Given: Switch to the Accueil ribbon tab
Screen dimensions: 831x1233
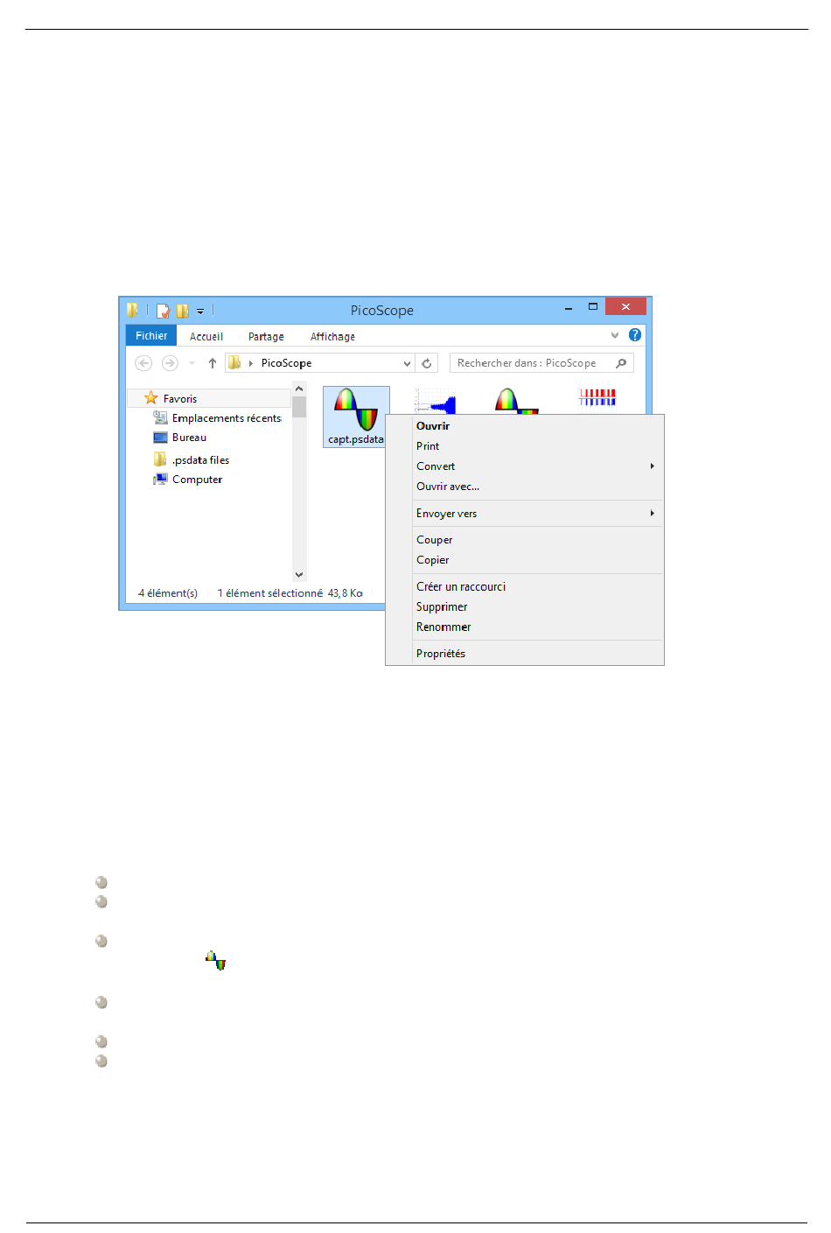Looking at the screenshot, I should coord(206,337).
